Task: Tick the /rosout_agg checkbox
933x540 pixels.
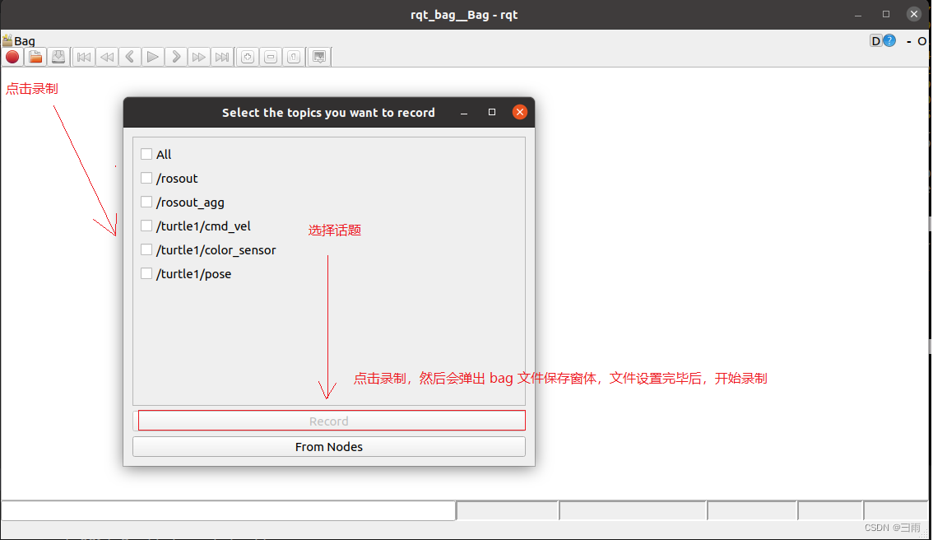Action: click(x=146, y=202)
